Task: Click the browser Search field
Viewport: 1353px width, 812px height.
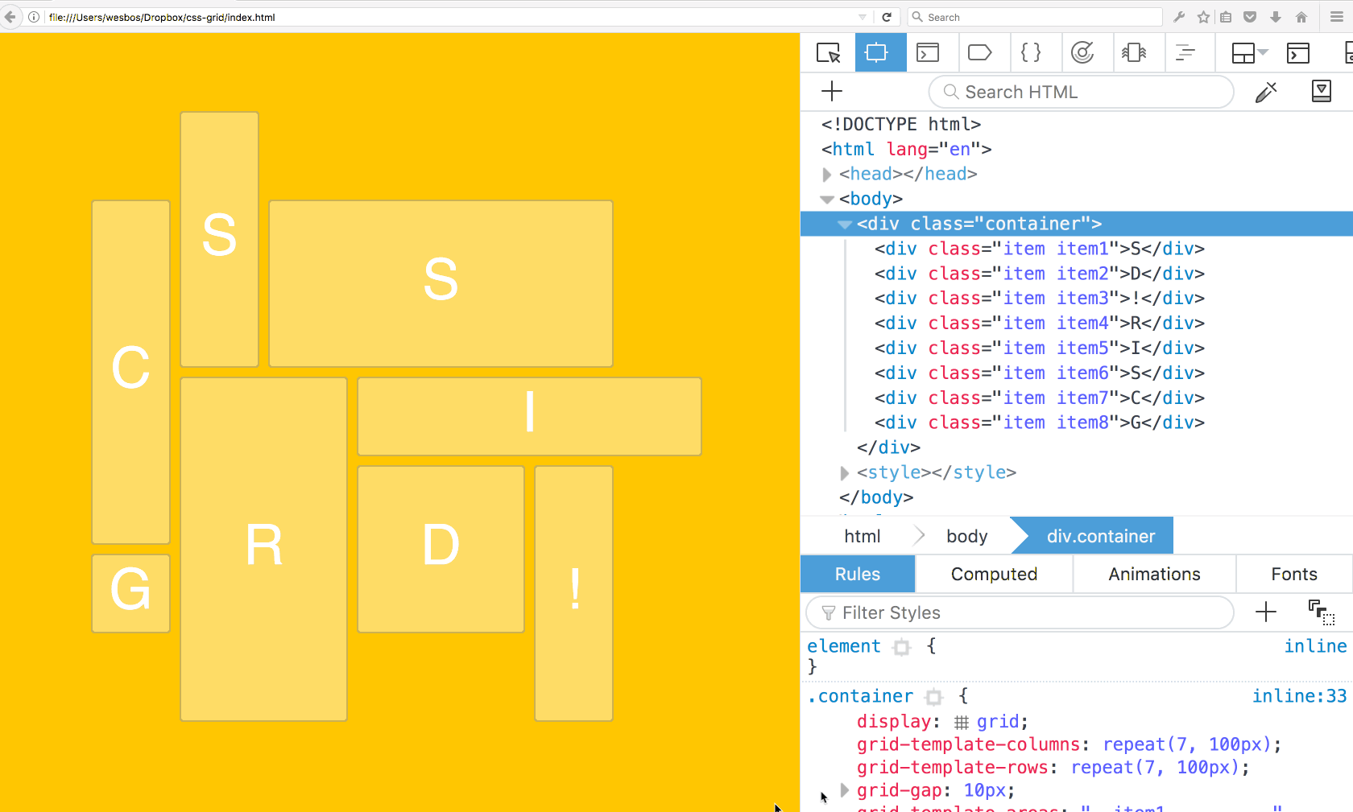Action: click(1035, 17)
